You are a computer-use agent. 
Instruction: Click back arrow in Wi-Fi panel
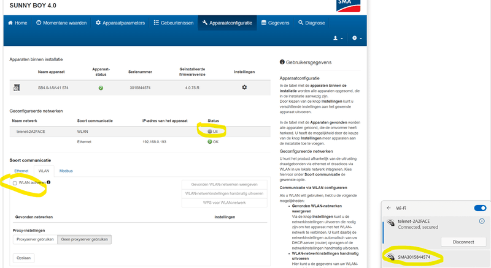389,208
